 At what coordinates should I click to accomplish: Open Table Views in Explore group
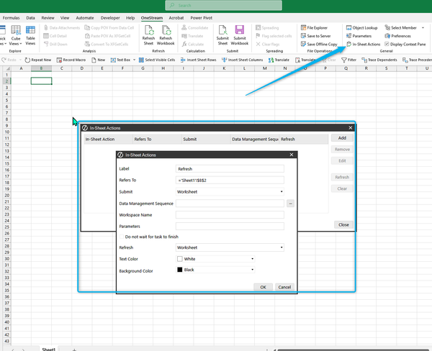click(30, 33)
